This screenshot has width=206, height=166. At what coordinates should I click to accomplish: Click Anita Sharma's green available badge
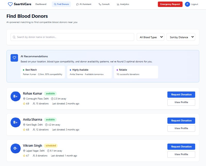click(50, 120)
